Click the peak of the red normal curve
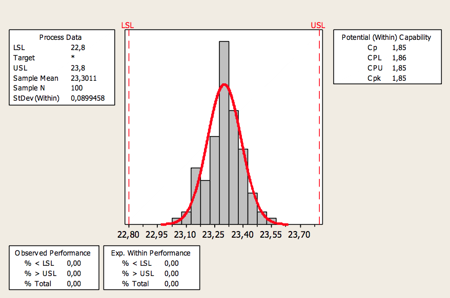 click(x=224, y=85)
